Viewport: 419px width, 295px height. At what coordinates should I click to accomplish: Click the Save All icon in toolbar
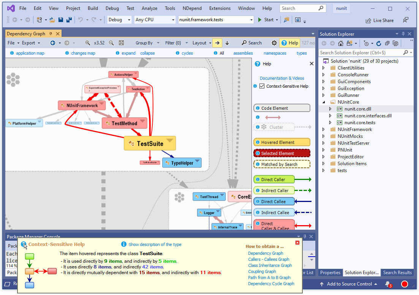[69, 20]
